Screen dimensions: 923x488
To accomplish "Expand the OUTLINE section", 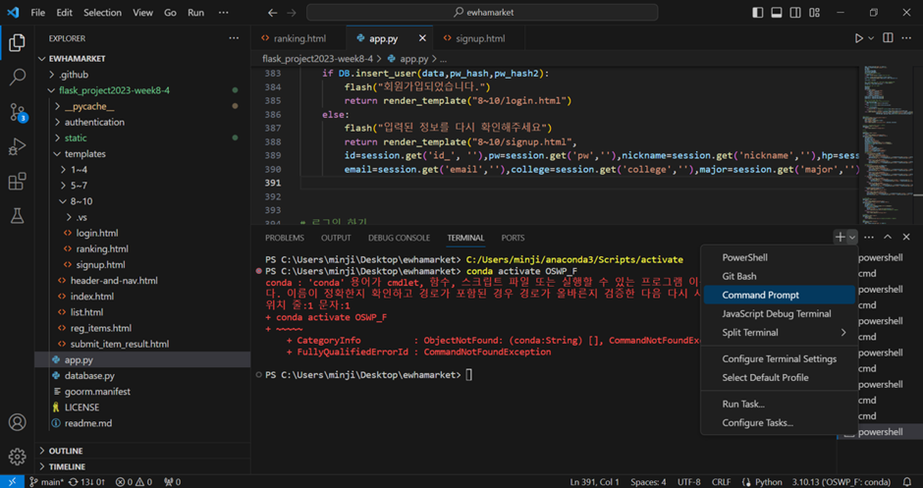I will (x=66, y=451).
